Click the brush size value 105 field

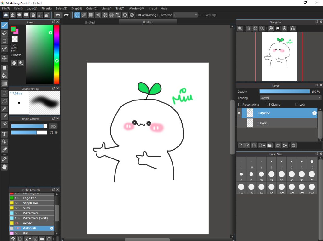pyautogui.click(x=53, y=126)
